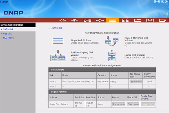This screenshot has width=169, height=113.
Task: Open USB Printer in sidebar
Action: click(x=9, y=38)
